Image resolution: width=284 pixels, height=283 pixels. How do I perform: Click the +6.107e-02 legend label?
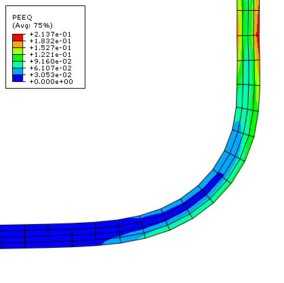click(x=51, y=68)
